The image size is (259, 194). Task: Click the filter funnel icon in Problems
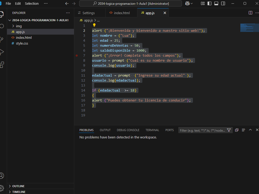click(x=229, y=130)
